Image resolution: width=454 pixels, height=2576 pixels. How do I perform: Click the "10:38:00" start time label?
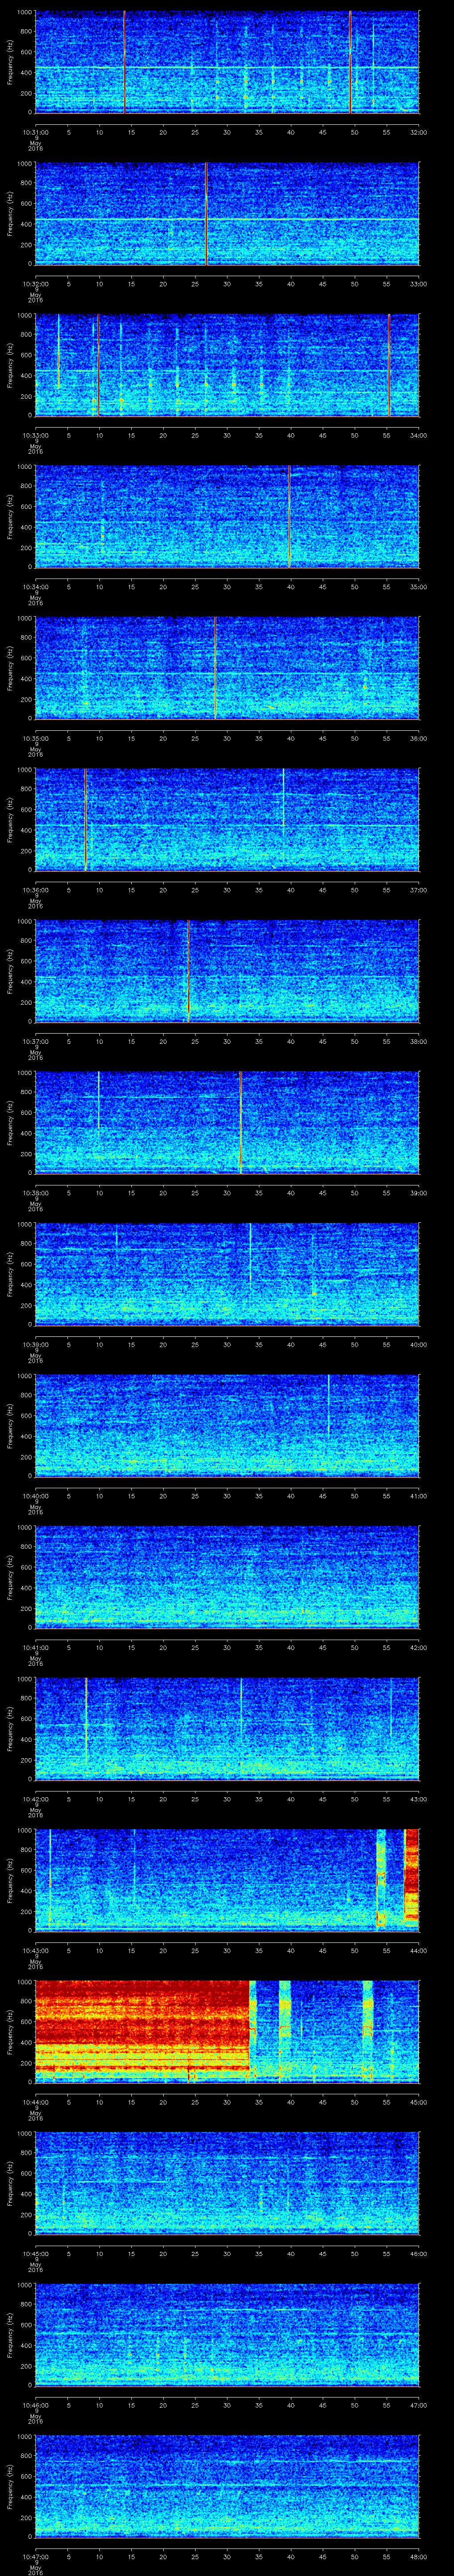[36, 1192]
